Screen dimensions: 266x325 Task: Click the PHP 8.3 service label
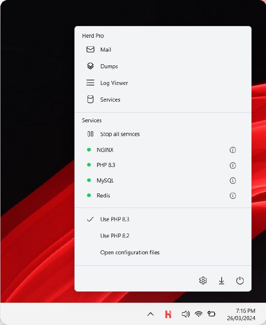point(106,165)
